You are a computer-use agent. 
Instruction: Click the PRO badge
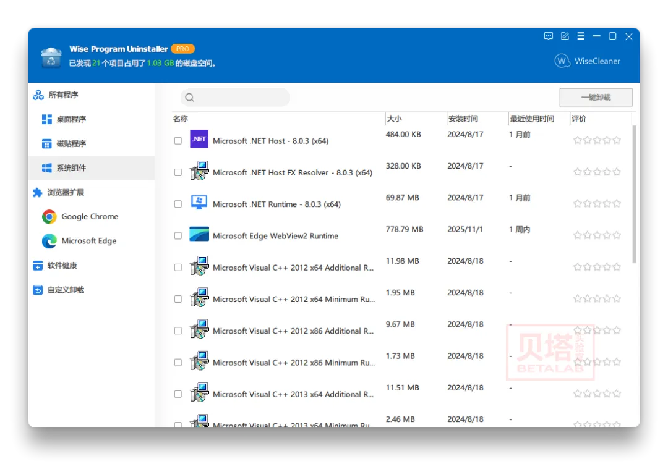point(182,49)
